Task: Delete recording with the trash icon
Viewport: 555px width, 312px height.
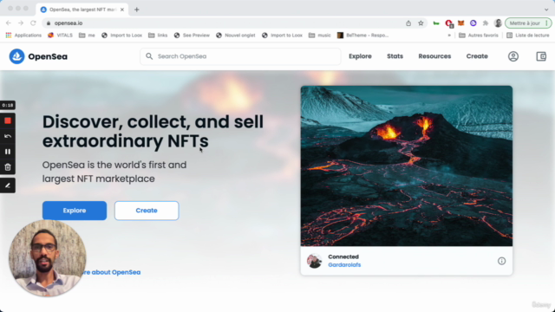Action: [x=8, y=167]
